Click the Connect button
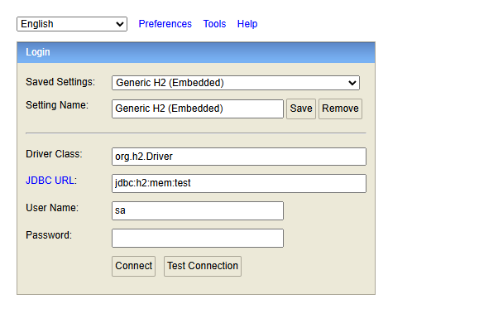Screen dimensions: 479x333 [x=133, y=266]
